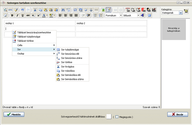Viewport: 192px width, 125px height.
Task: Open the Find binoculars tool
Action: [63, 10]
